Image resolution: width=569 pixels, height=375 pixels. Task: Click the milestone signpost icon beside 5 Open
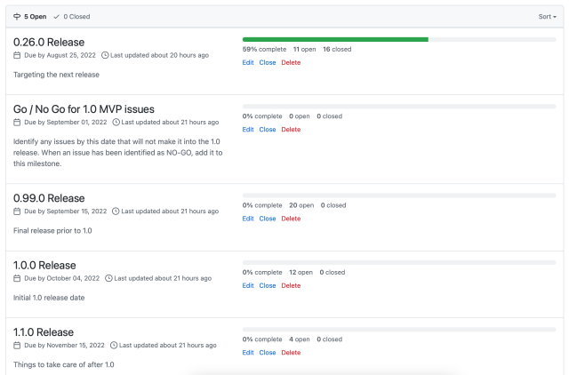[17, 17]
